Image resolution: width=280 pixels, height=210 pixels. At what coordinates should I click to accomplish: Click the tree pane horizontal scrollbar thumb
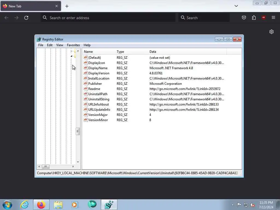tap(46, 167)
